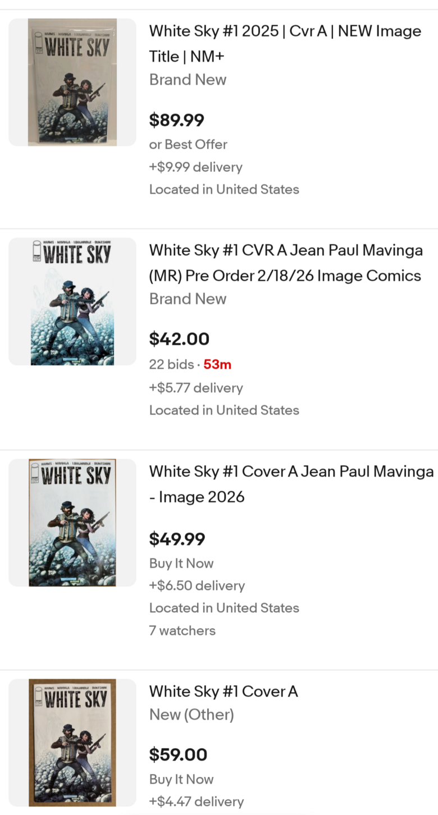Tap the $89.99 price
Screen dimensions: 438x815
pos(176,120)
